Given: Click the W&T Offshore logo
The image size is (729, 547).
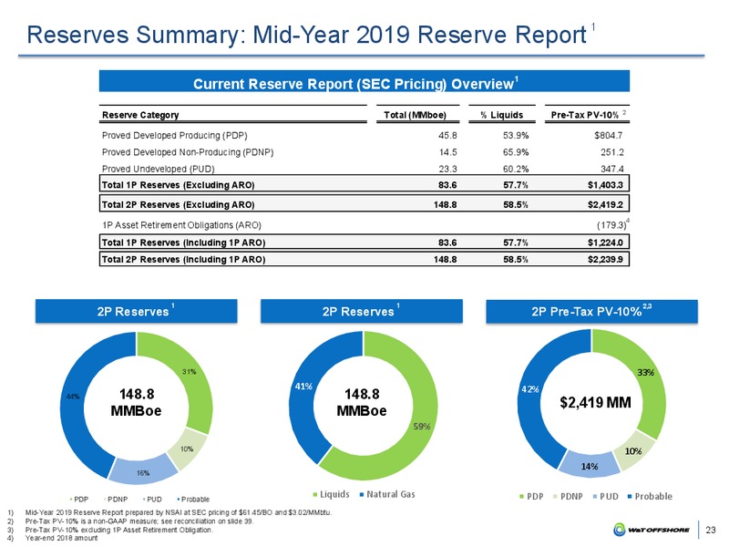Looking at the screenshot, I should click(652, 530).
